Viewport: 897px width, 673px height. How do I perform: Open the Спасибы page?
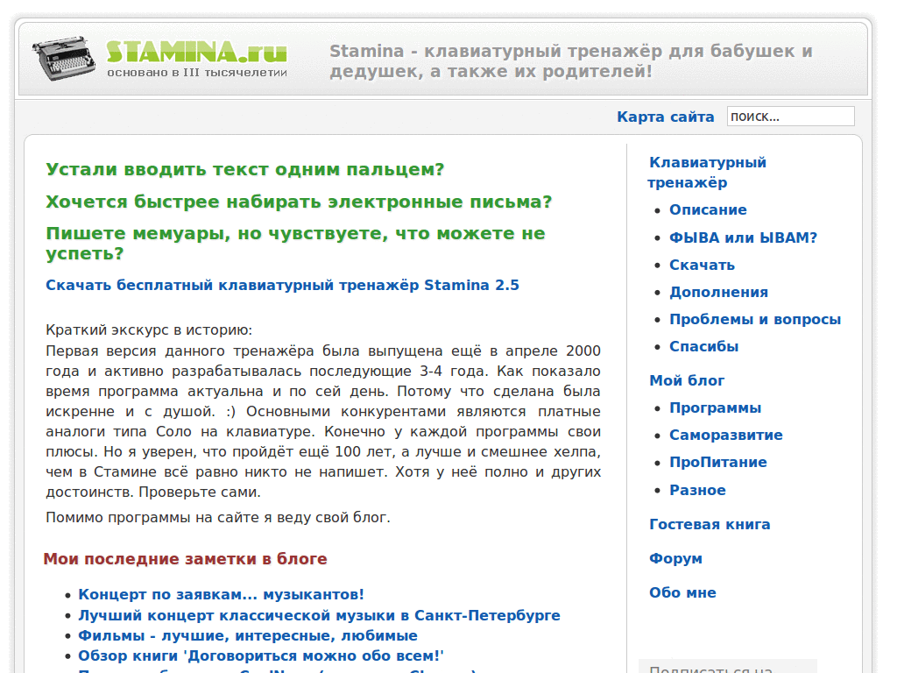(x=703, y=347)
